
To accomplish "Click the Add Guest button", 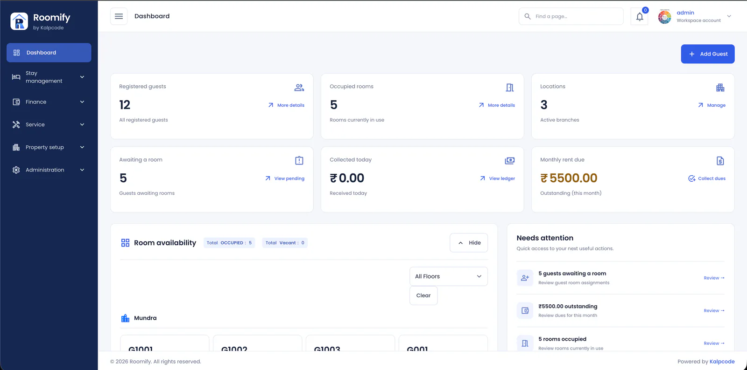I will (708, 54).
